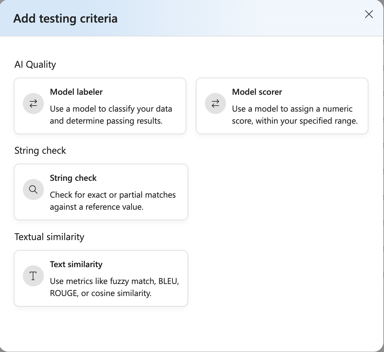The height and width of the screenshot is (352, 384).
Task: Click 'Use a model to classify your data' description
Action: click(111, 109)
